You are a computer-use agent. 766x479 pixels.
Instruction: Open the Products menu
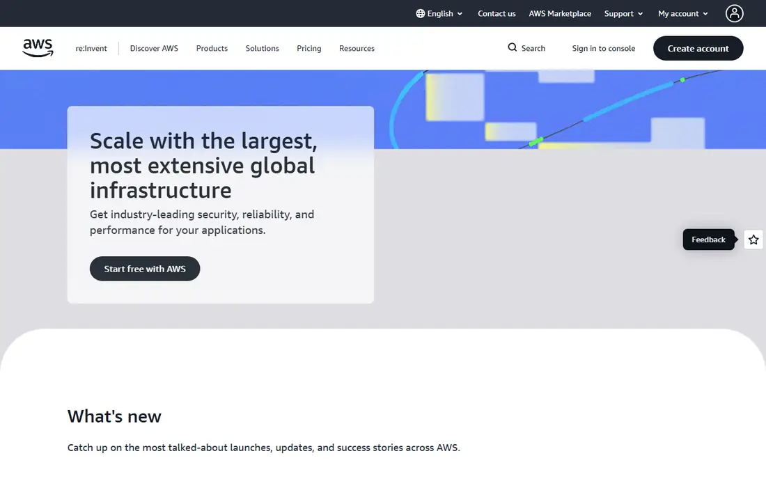pos(212,48)
